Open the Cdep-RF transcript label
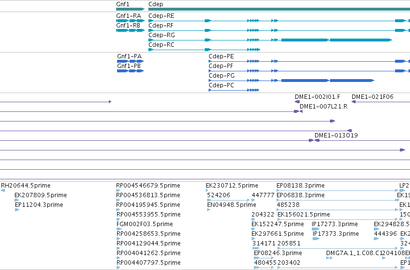The width and height of the screenshot is (410, 270). (161, 26)
